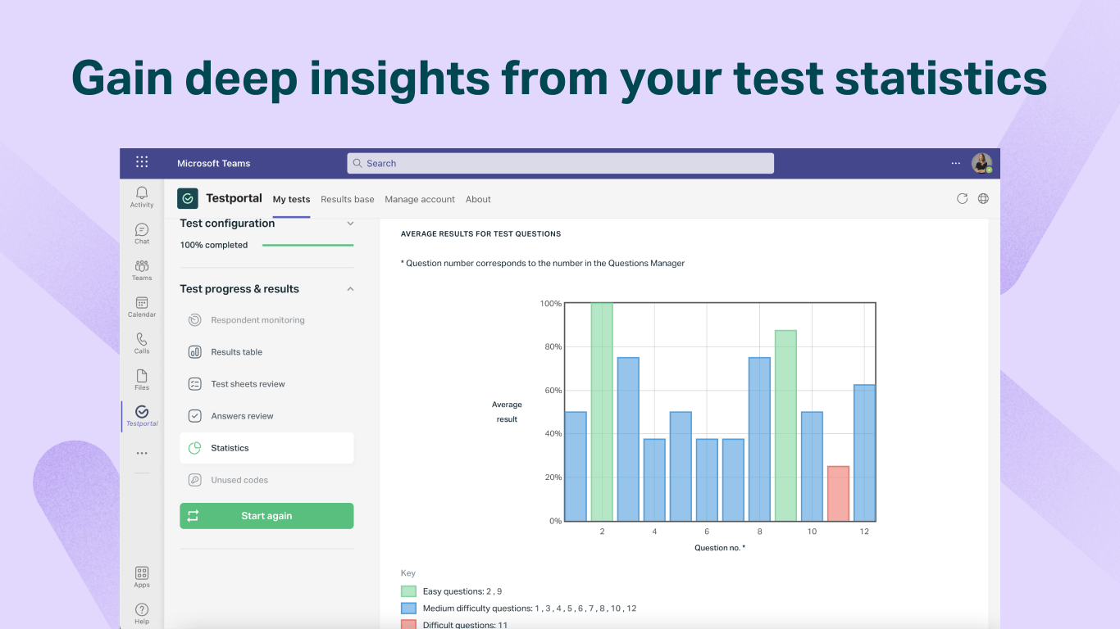Viewport: 1120px width, 629px height.
Task: Click the refresh icon in Testportal header
Action: coord(963,198)
